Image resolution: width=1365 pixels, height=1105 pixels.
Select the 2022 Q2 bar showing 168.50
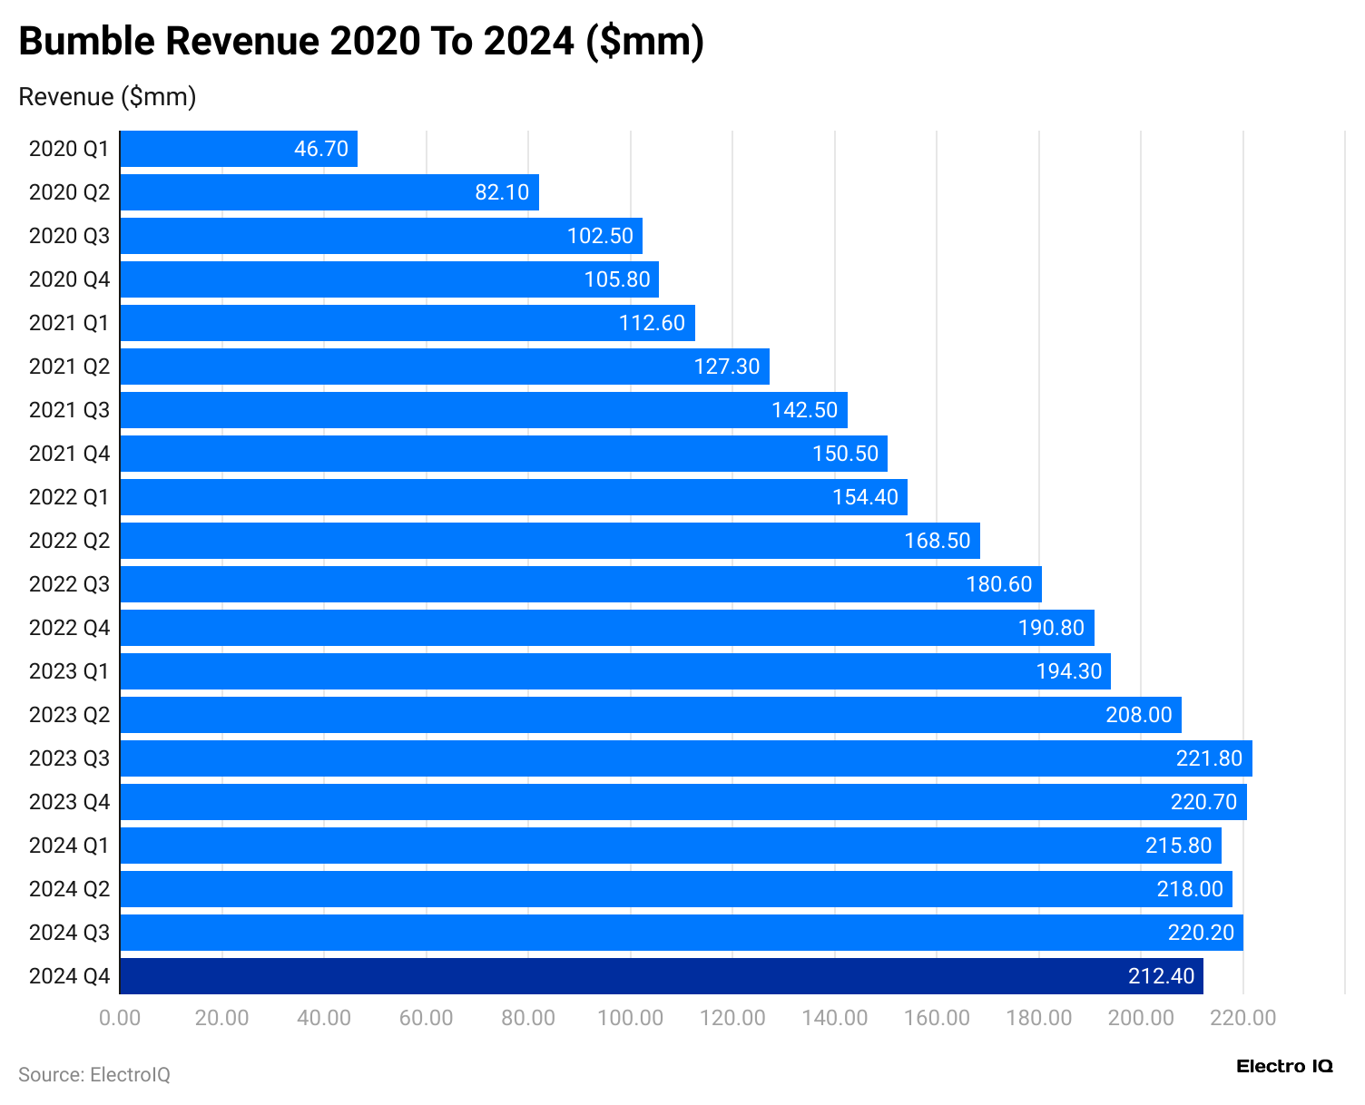550,541
